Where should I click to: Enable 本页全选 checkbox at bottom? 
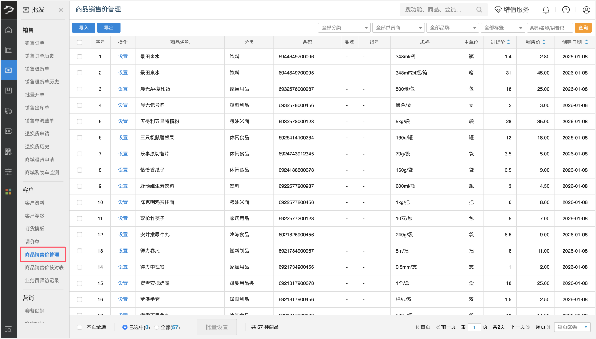[80, 327]
